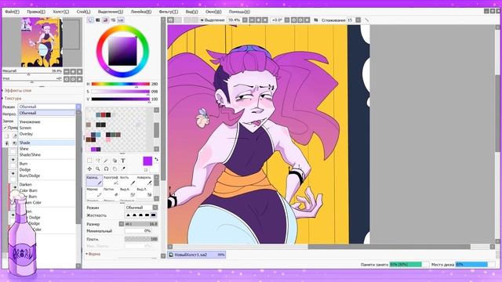This screenshot has height=282, width=502.
Task: Reset navigator zoom with X button
Action: (79, 71)
